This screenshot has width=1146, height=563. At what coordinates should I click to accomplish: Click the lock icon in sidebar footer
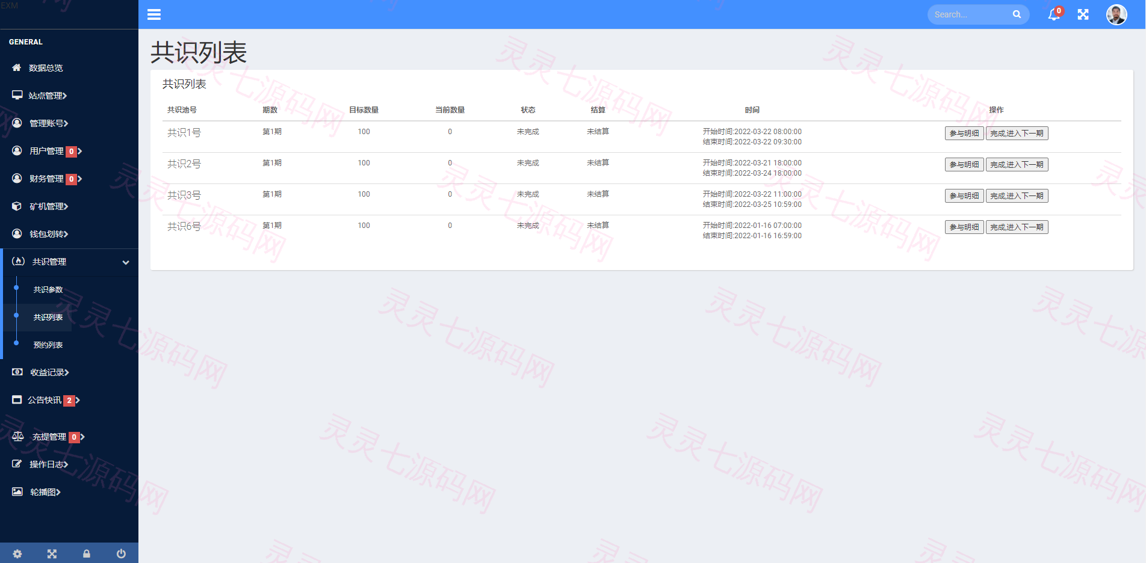[87, 554]
